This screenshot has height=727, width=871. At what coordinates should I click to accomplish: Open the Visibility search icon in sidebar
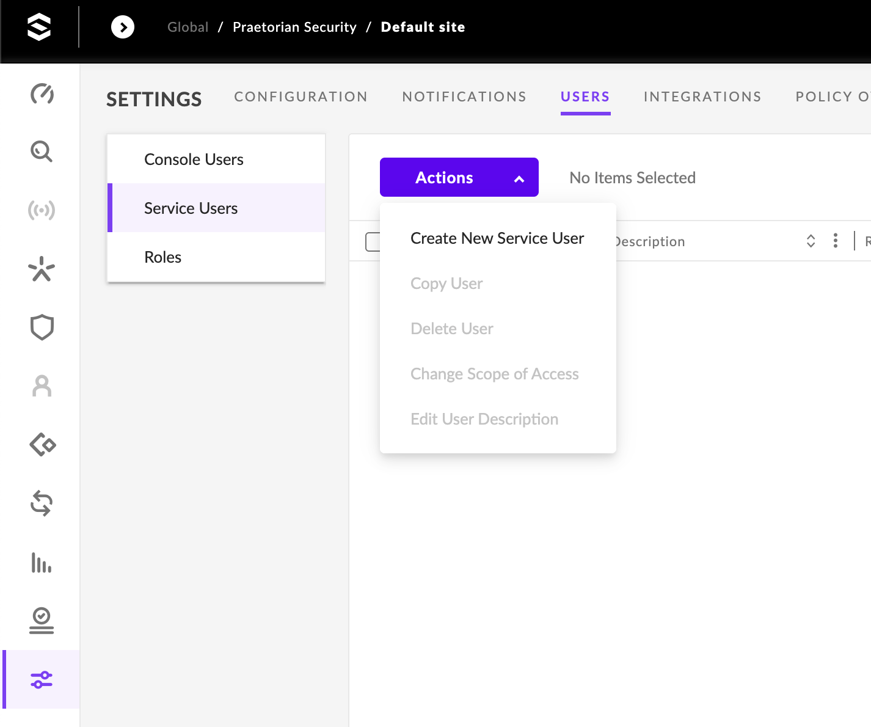click(42, 151)
